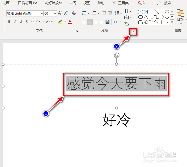Toggle Italic formatting
The image size is (187, 167).
pos(15,22)
